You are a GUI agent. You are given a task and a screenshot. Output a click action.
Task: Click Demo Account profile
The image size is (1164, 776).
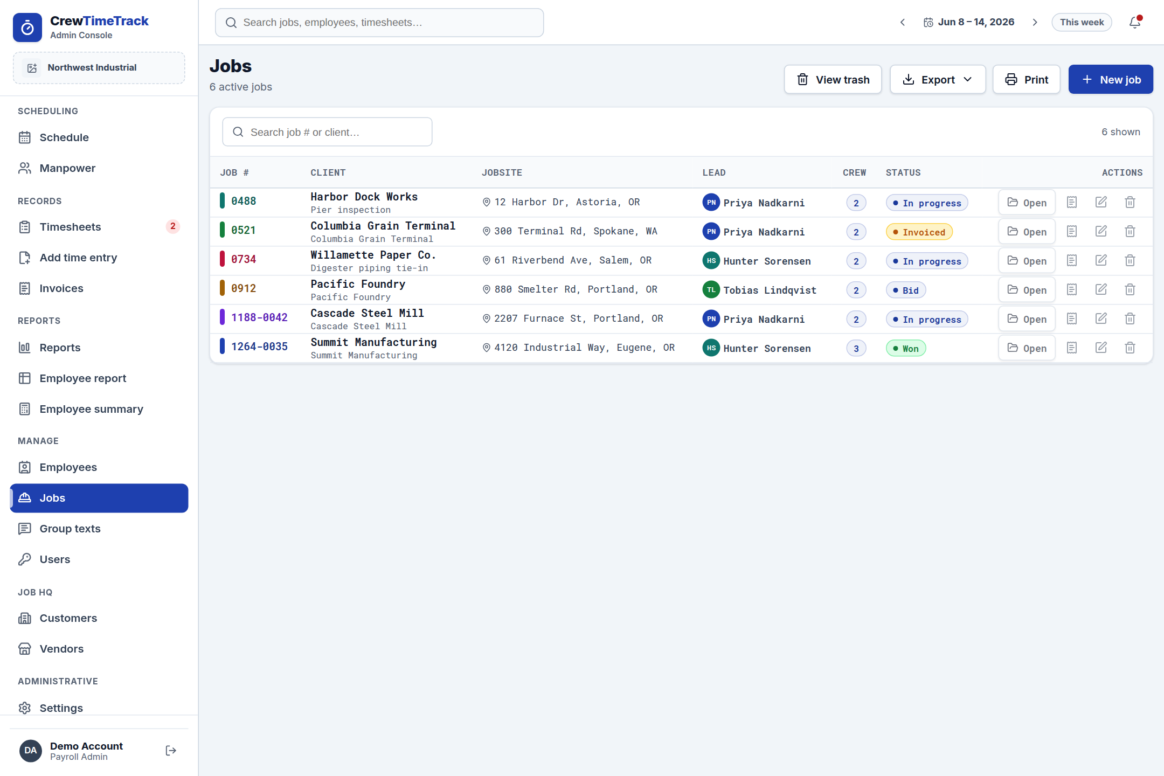pos(86,751)
